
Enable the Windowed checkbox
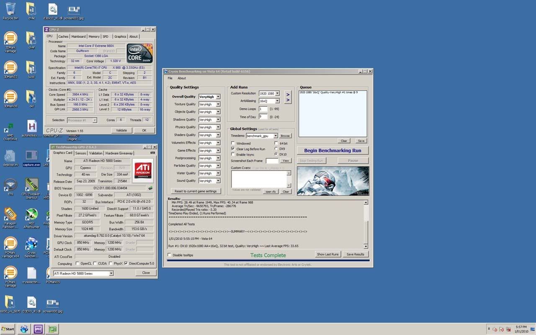point(233,143)
